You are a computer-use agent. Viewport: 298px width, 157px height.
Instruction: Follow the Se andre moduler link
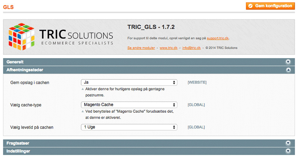pos(141,48)
